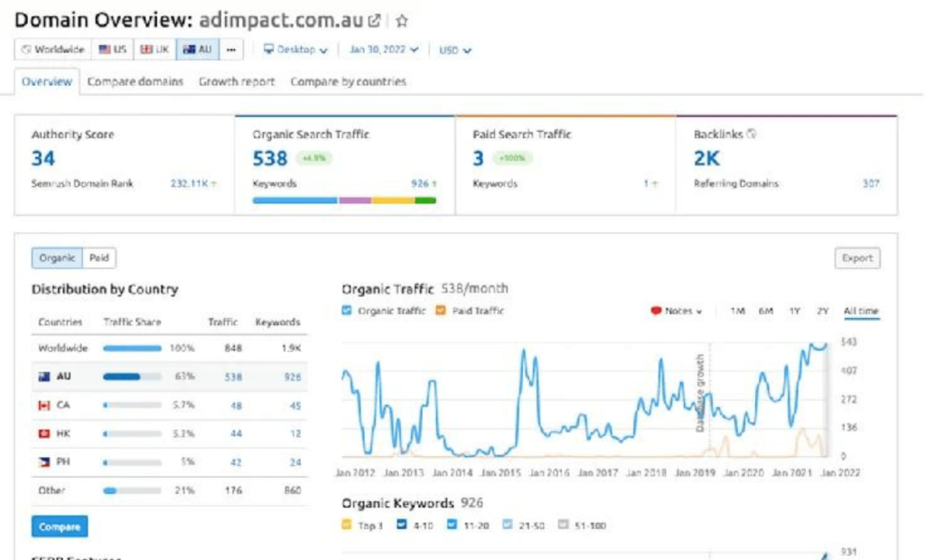
Task: Switch to the Compare domains tab
Action: [x=135, y=81]
